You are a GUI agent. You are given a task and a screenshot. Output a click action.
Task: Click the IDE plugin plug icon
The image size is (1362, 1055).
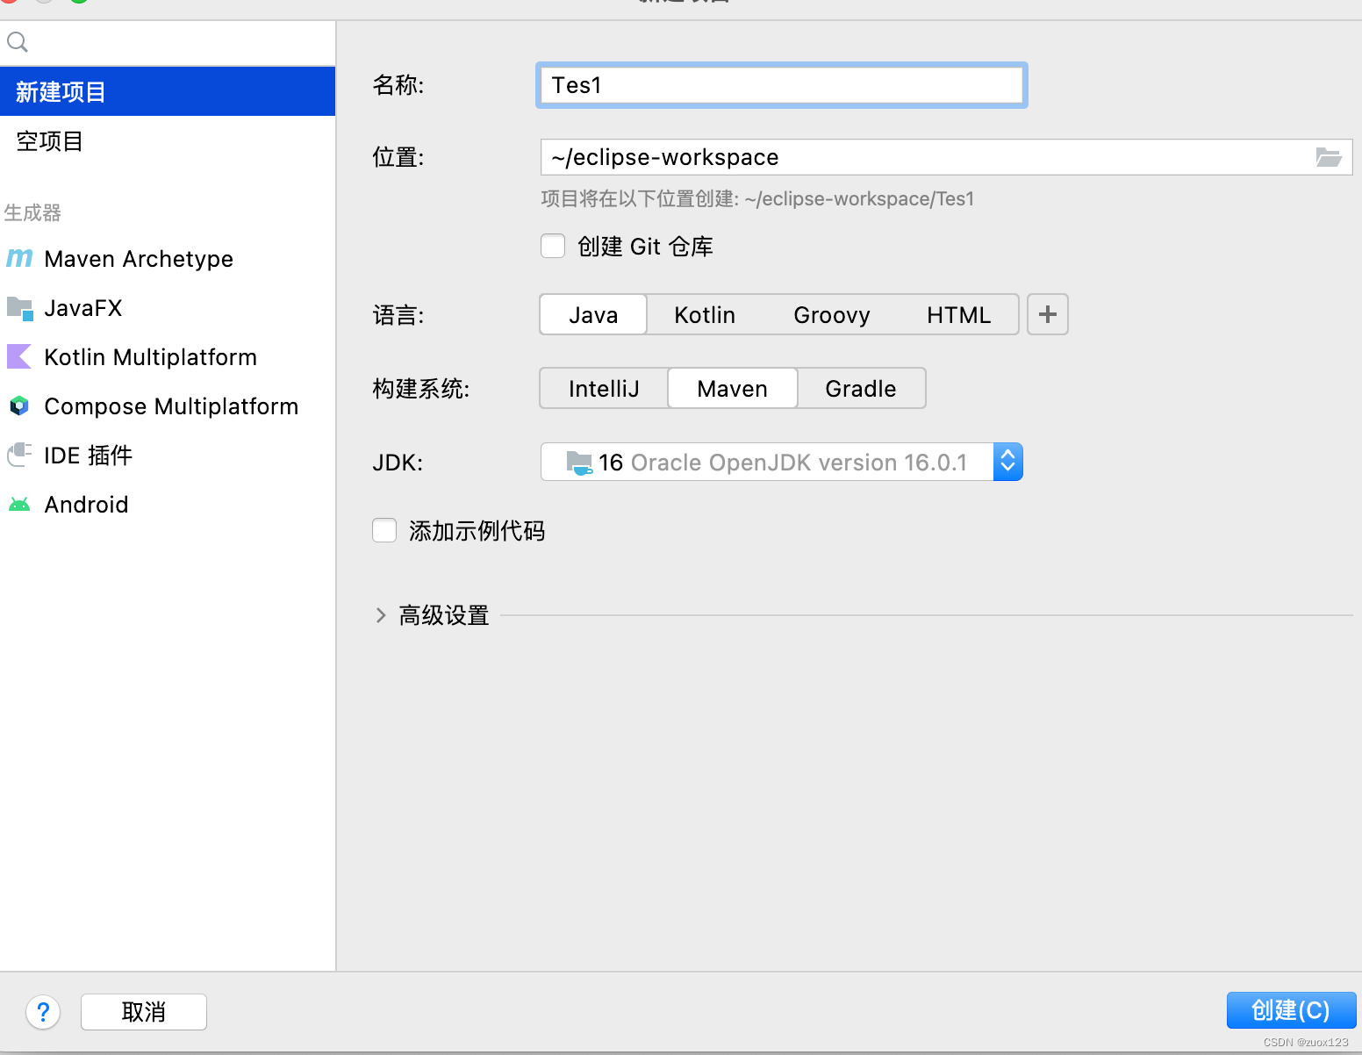[x=19, y=455]
